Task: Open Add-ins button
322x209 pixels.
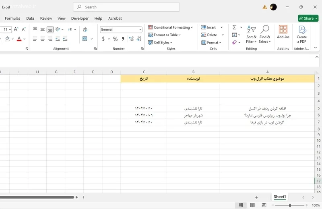Action: (283, 32)
